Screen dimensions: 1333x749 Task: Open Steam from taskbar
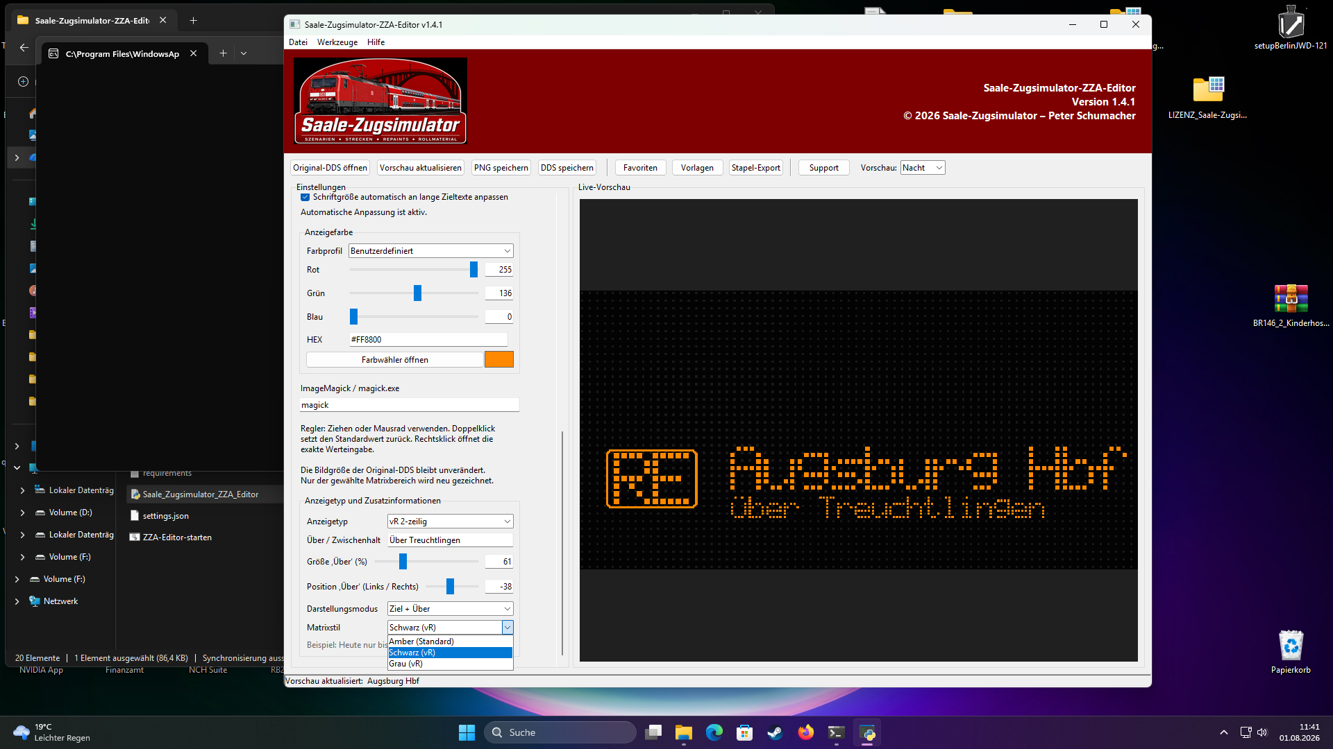775,732
